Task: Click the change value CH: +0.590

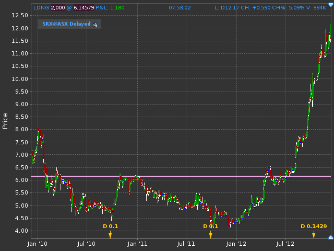Action: [256, 8]
